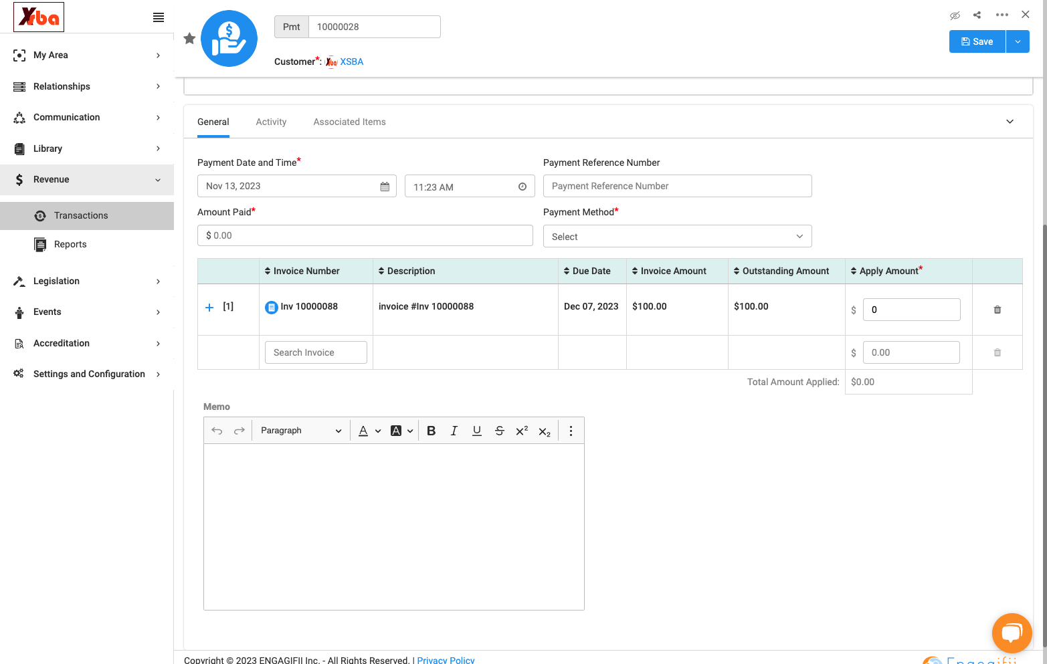Viewport: 1047px width, 664px height.
Task: Switch to the Activity tab
Action: point(271,122)
